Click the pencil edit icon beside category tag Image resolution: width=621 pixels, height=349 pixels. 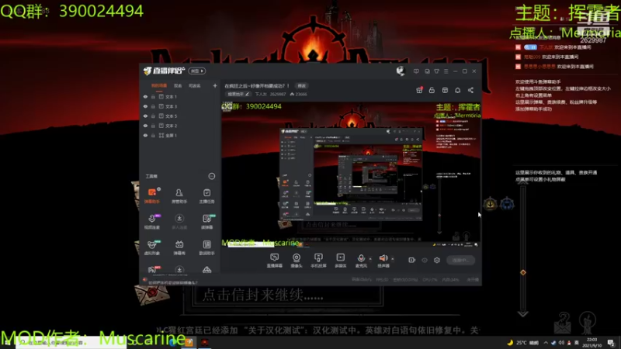(247, 94)
